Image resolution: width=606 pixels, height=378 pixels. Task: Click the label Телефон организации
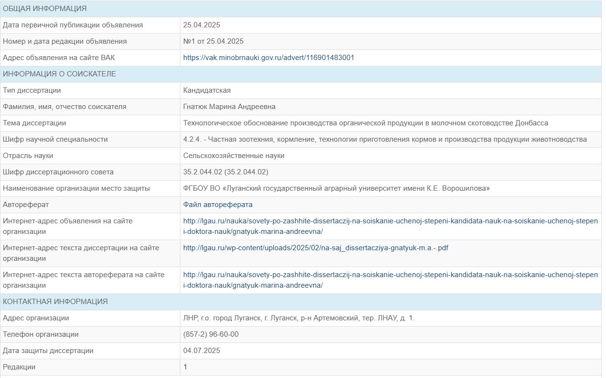tap(41, 334)
